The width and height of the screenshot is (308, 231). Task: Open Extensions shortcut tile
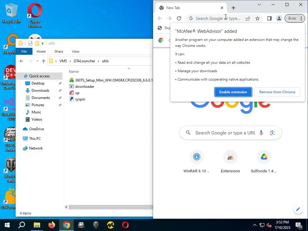[230, 162]
